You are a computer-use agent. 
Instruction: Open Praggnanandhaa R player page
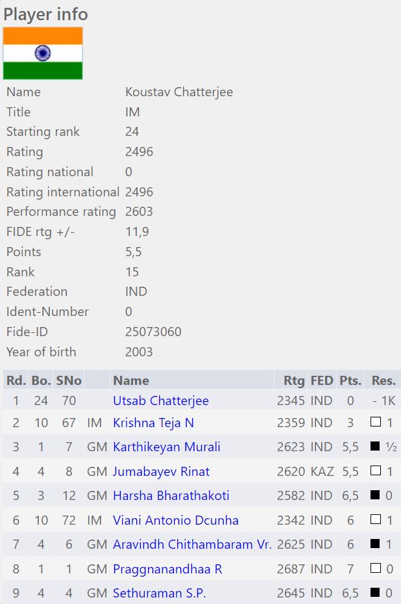click(x=167, y=569)
